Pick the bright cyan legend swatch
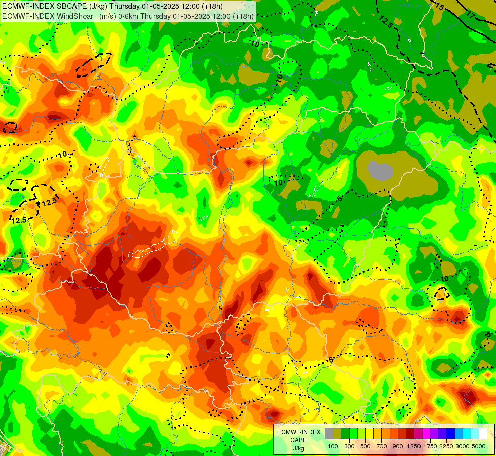This screenshot has height=456, width=496. click(x=467, y=433)
